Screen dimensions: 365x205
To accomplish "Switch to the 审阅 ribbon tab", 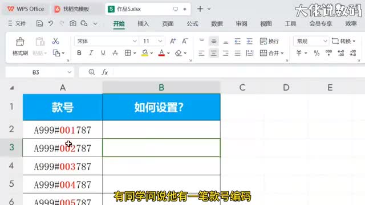I will click(x=241, y=23).
